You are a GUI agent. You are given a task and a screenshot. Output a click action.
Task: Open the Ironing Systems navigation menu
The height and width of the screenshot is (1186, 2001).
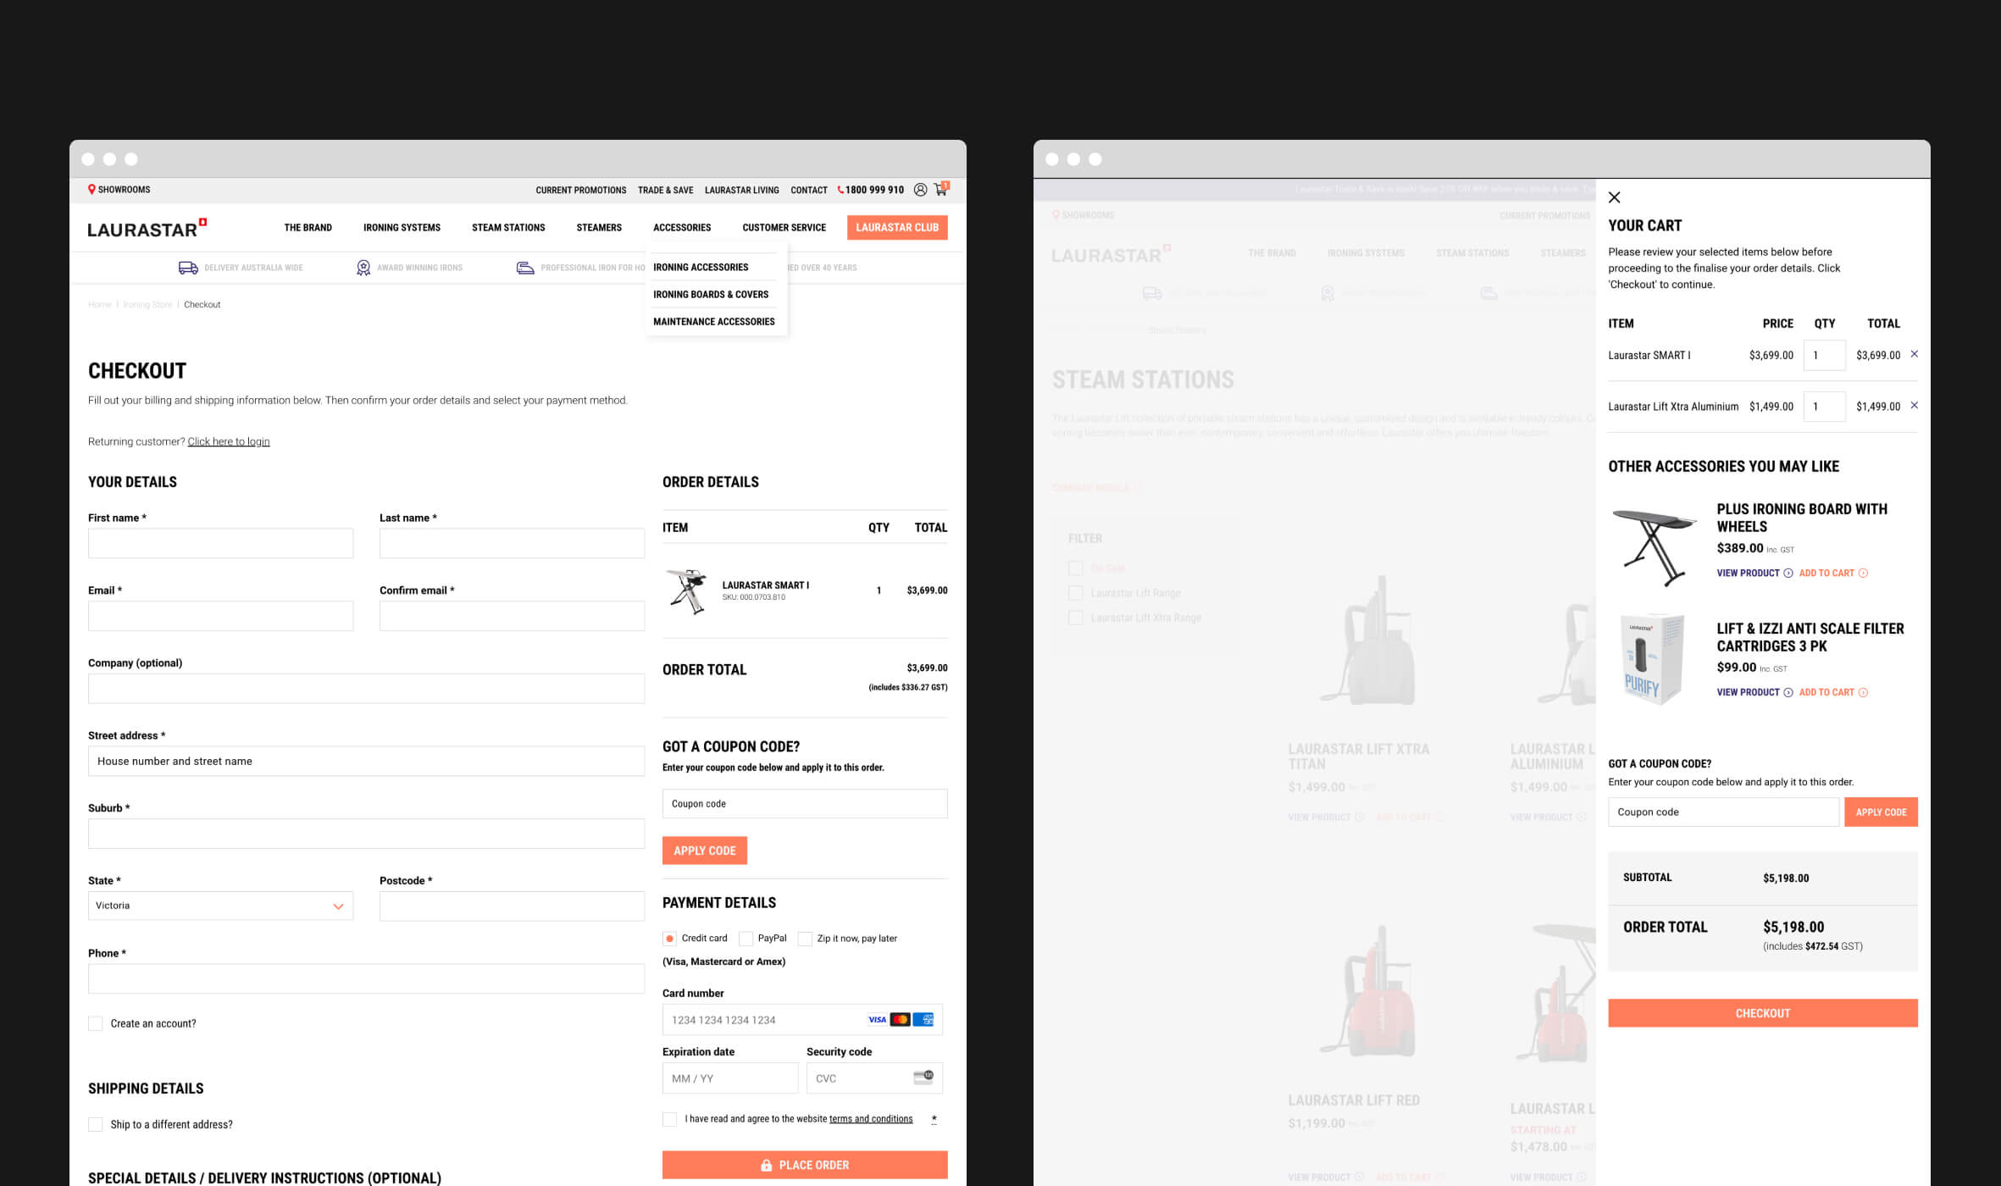(402, 228)
